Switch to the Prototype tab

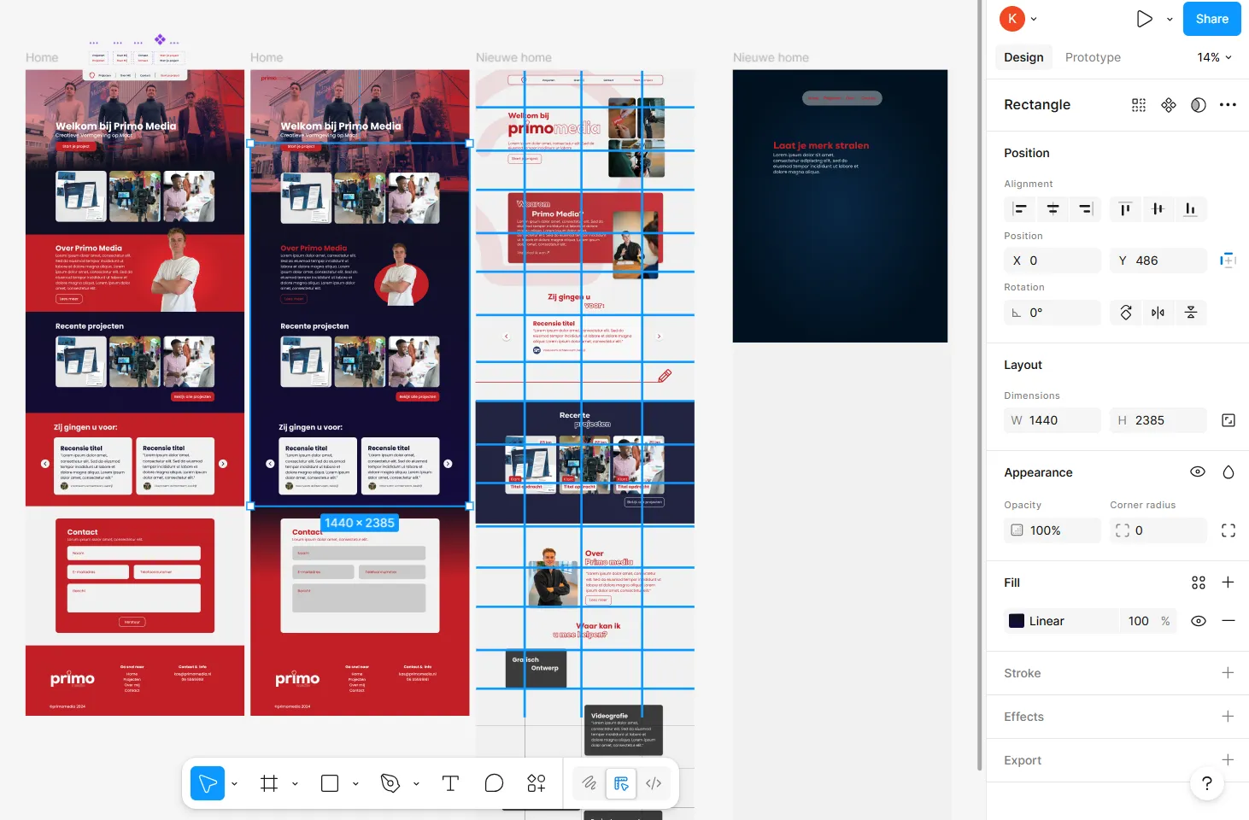coord(1093,57)
